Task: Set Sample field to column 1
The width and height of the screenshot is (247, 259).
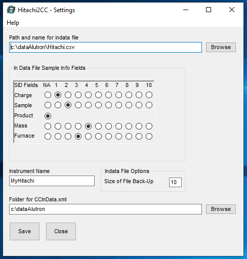Action: coord(58,105)
